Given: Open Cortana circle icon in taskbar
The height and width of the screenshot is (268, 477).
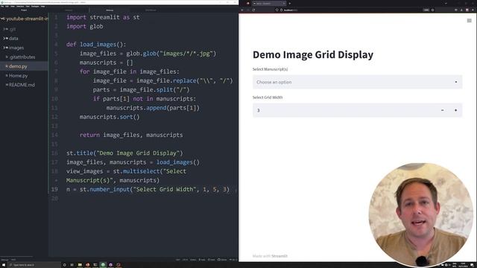Looking at the screenshot, I should (x=65, y=265).
